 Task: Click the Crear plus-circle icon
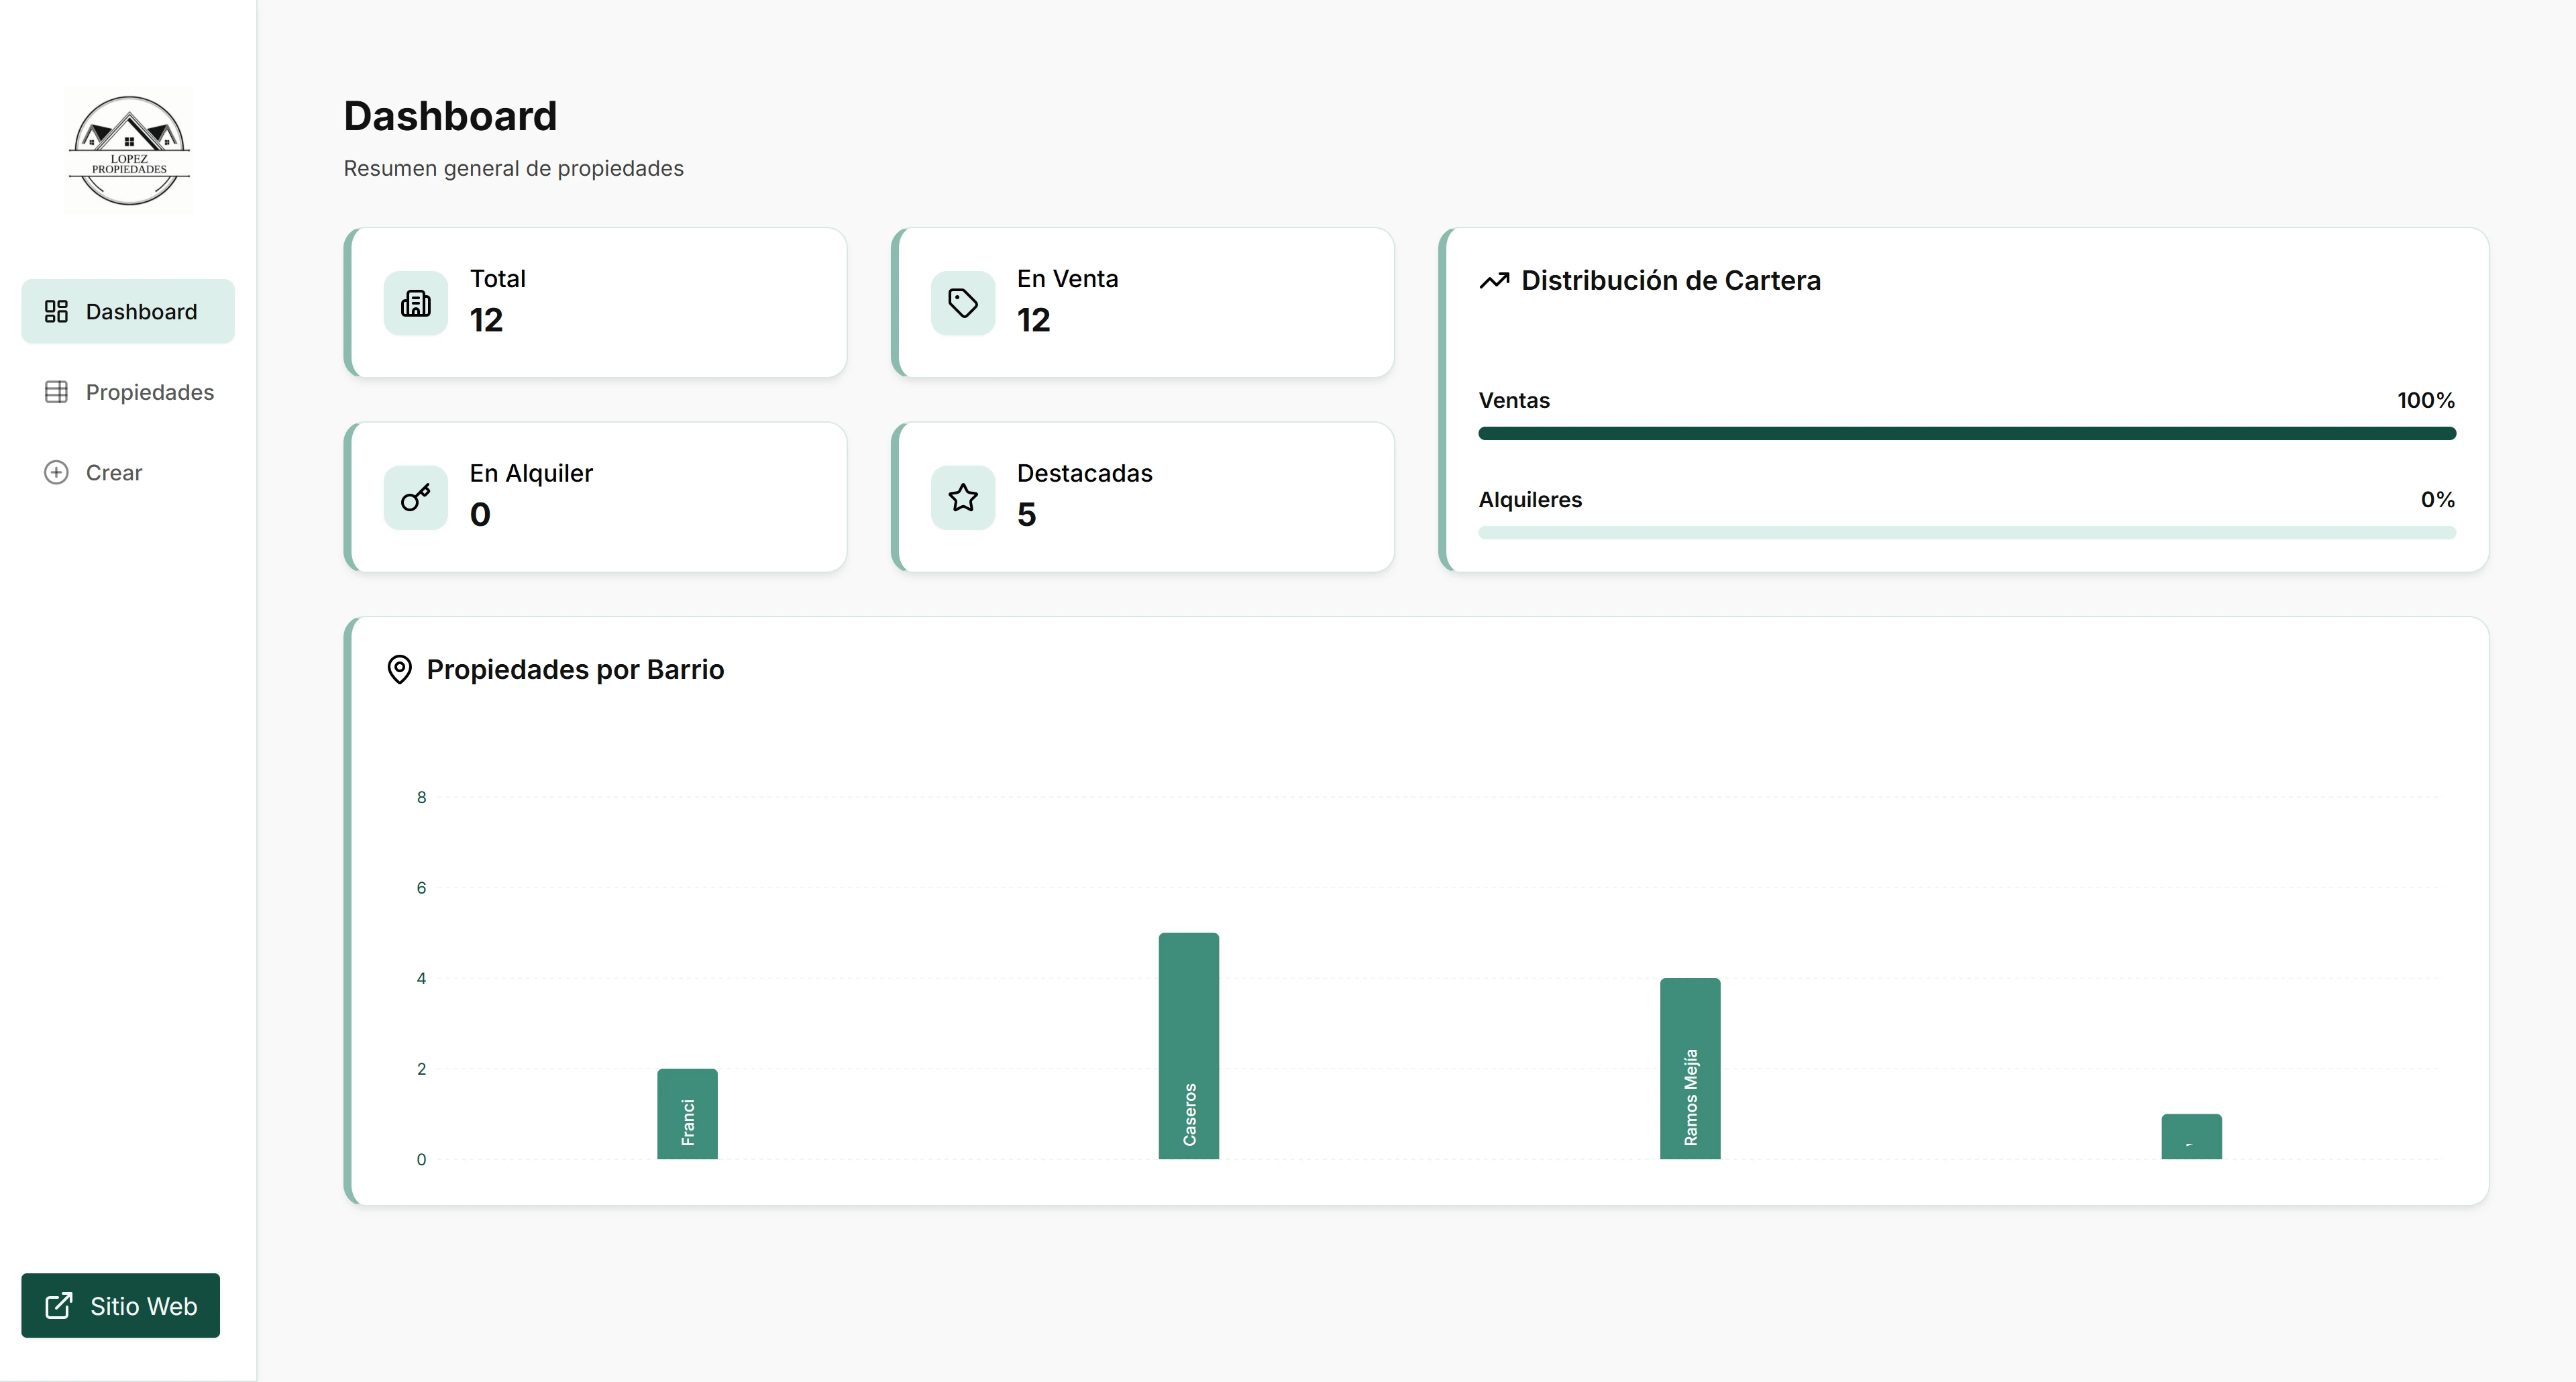56,472
